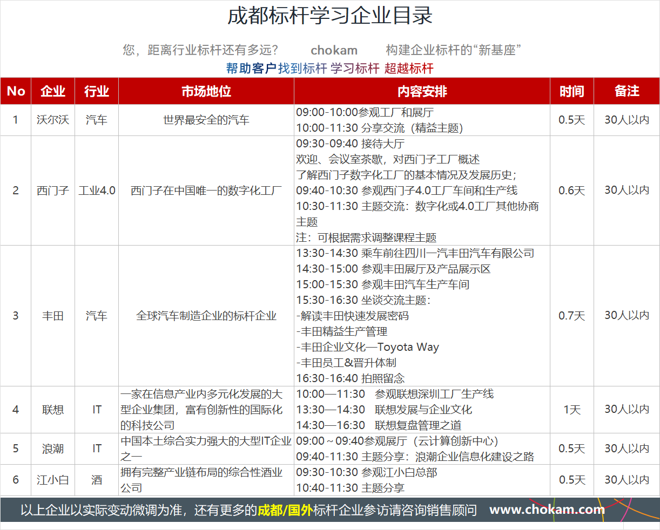Click the 30人以内 cell in 西门子 row

click(x=627, y=191)
